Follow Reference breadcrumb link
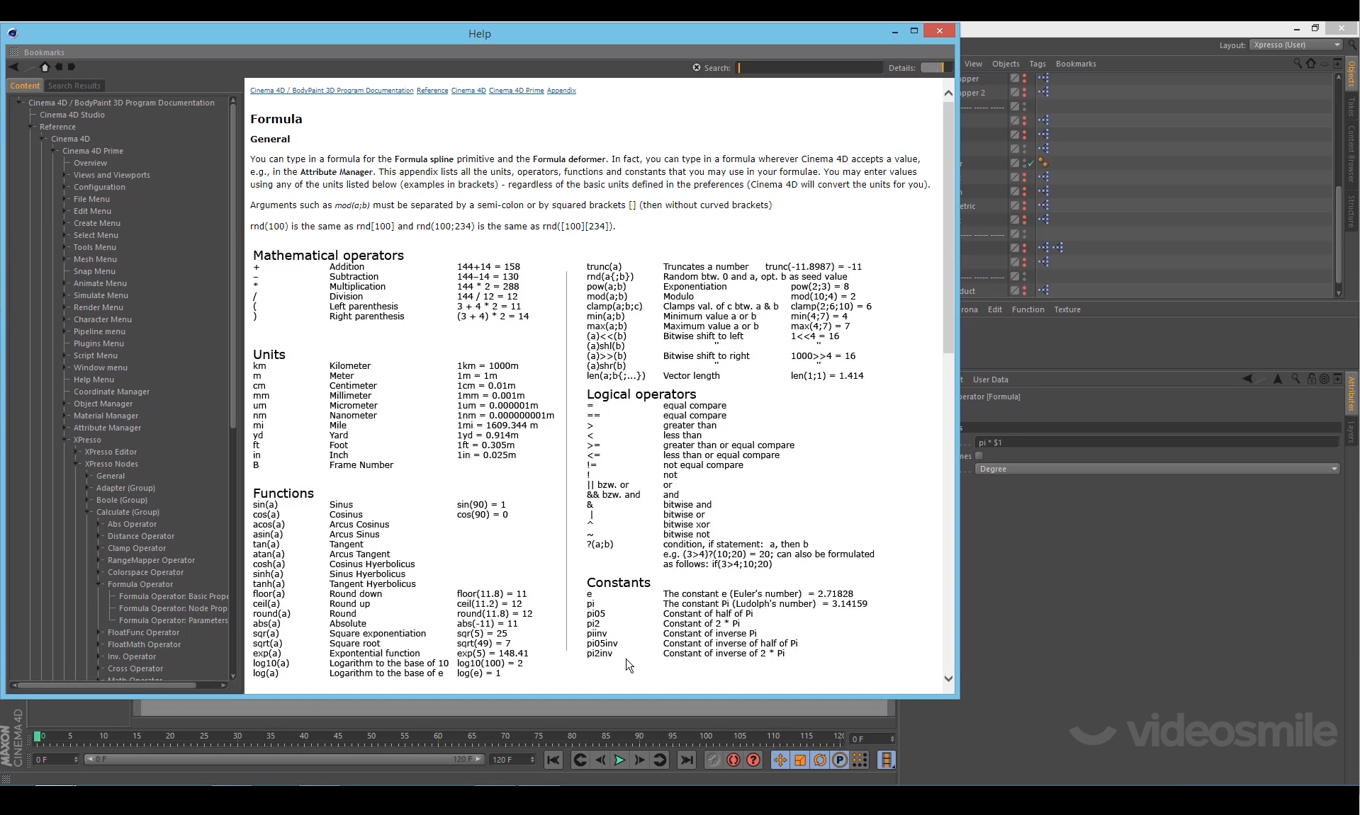Screen dimensions: 1360x815 [432, 91]
